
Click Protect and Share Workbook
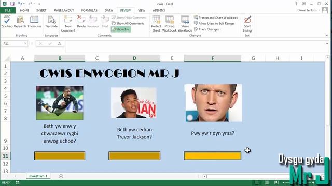pyautogui.click(x=216, y=18)
